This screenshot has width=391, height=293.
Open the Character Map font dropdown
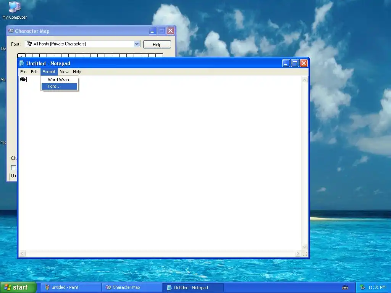click(x=137, y=44)
